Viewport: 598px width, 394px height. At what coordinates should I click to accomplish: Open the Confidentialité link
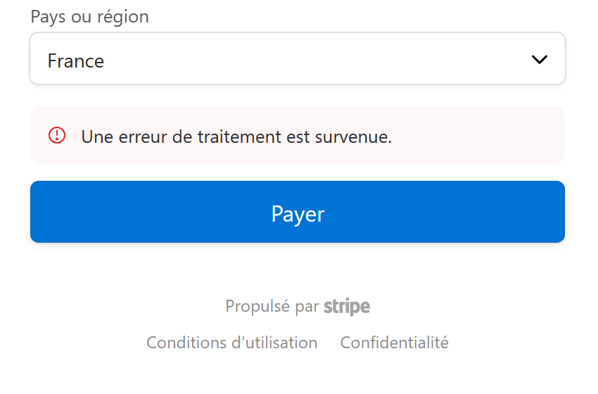click(x=395, y=343)
